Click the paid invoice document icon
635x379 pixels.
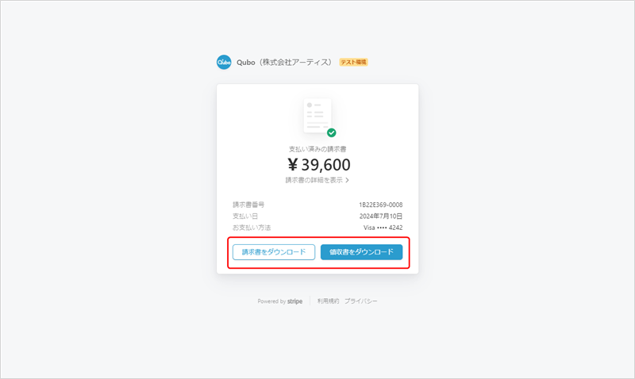tap(317, 115)
